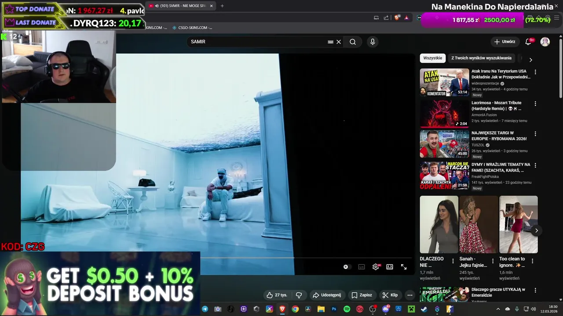This screenshot has height=316, width=563.
Task: Open a new browser tab
Action: click(x=222, y=6)
